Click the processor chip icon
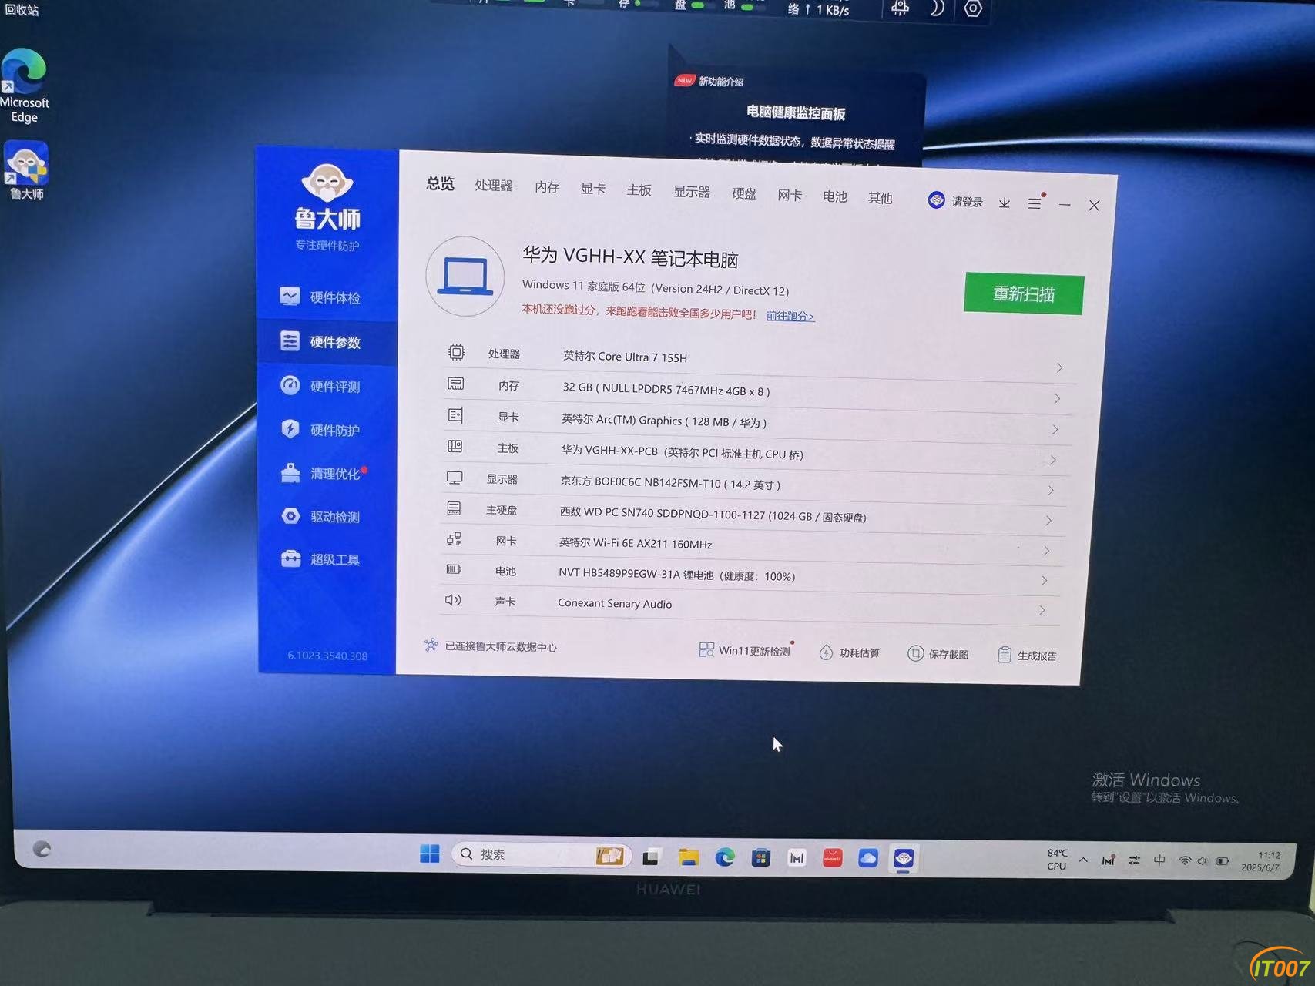The image size is (1315, 986). pyautogui.click(x=456, y=352)
